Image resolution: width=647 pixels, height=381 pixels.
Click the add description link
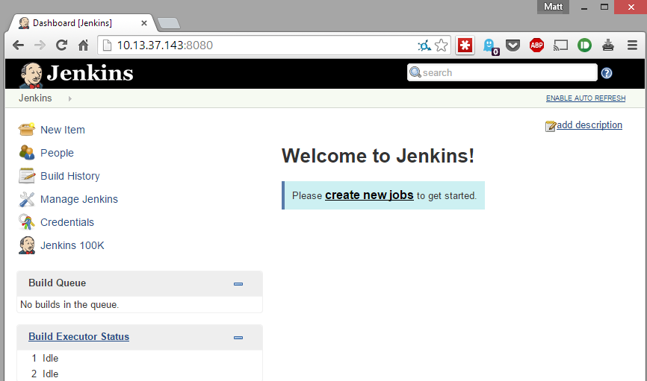589,125
